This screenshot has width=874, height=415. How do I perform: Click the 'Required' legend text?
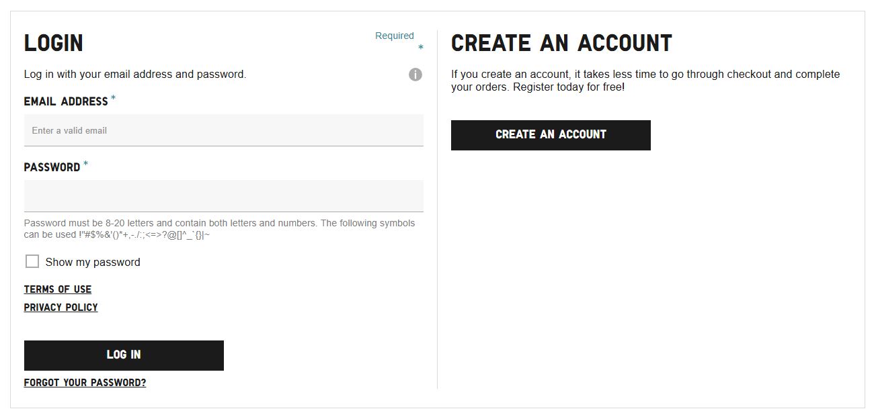(395, 36)
